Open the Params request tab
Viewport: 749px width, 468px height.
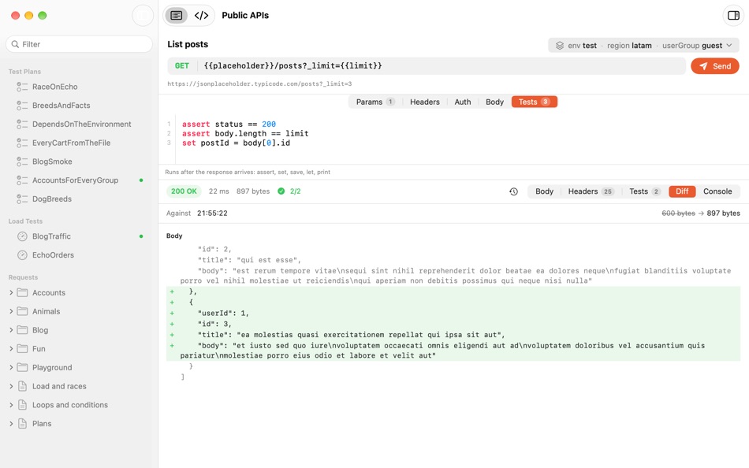(375, 102)
